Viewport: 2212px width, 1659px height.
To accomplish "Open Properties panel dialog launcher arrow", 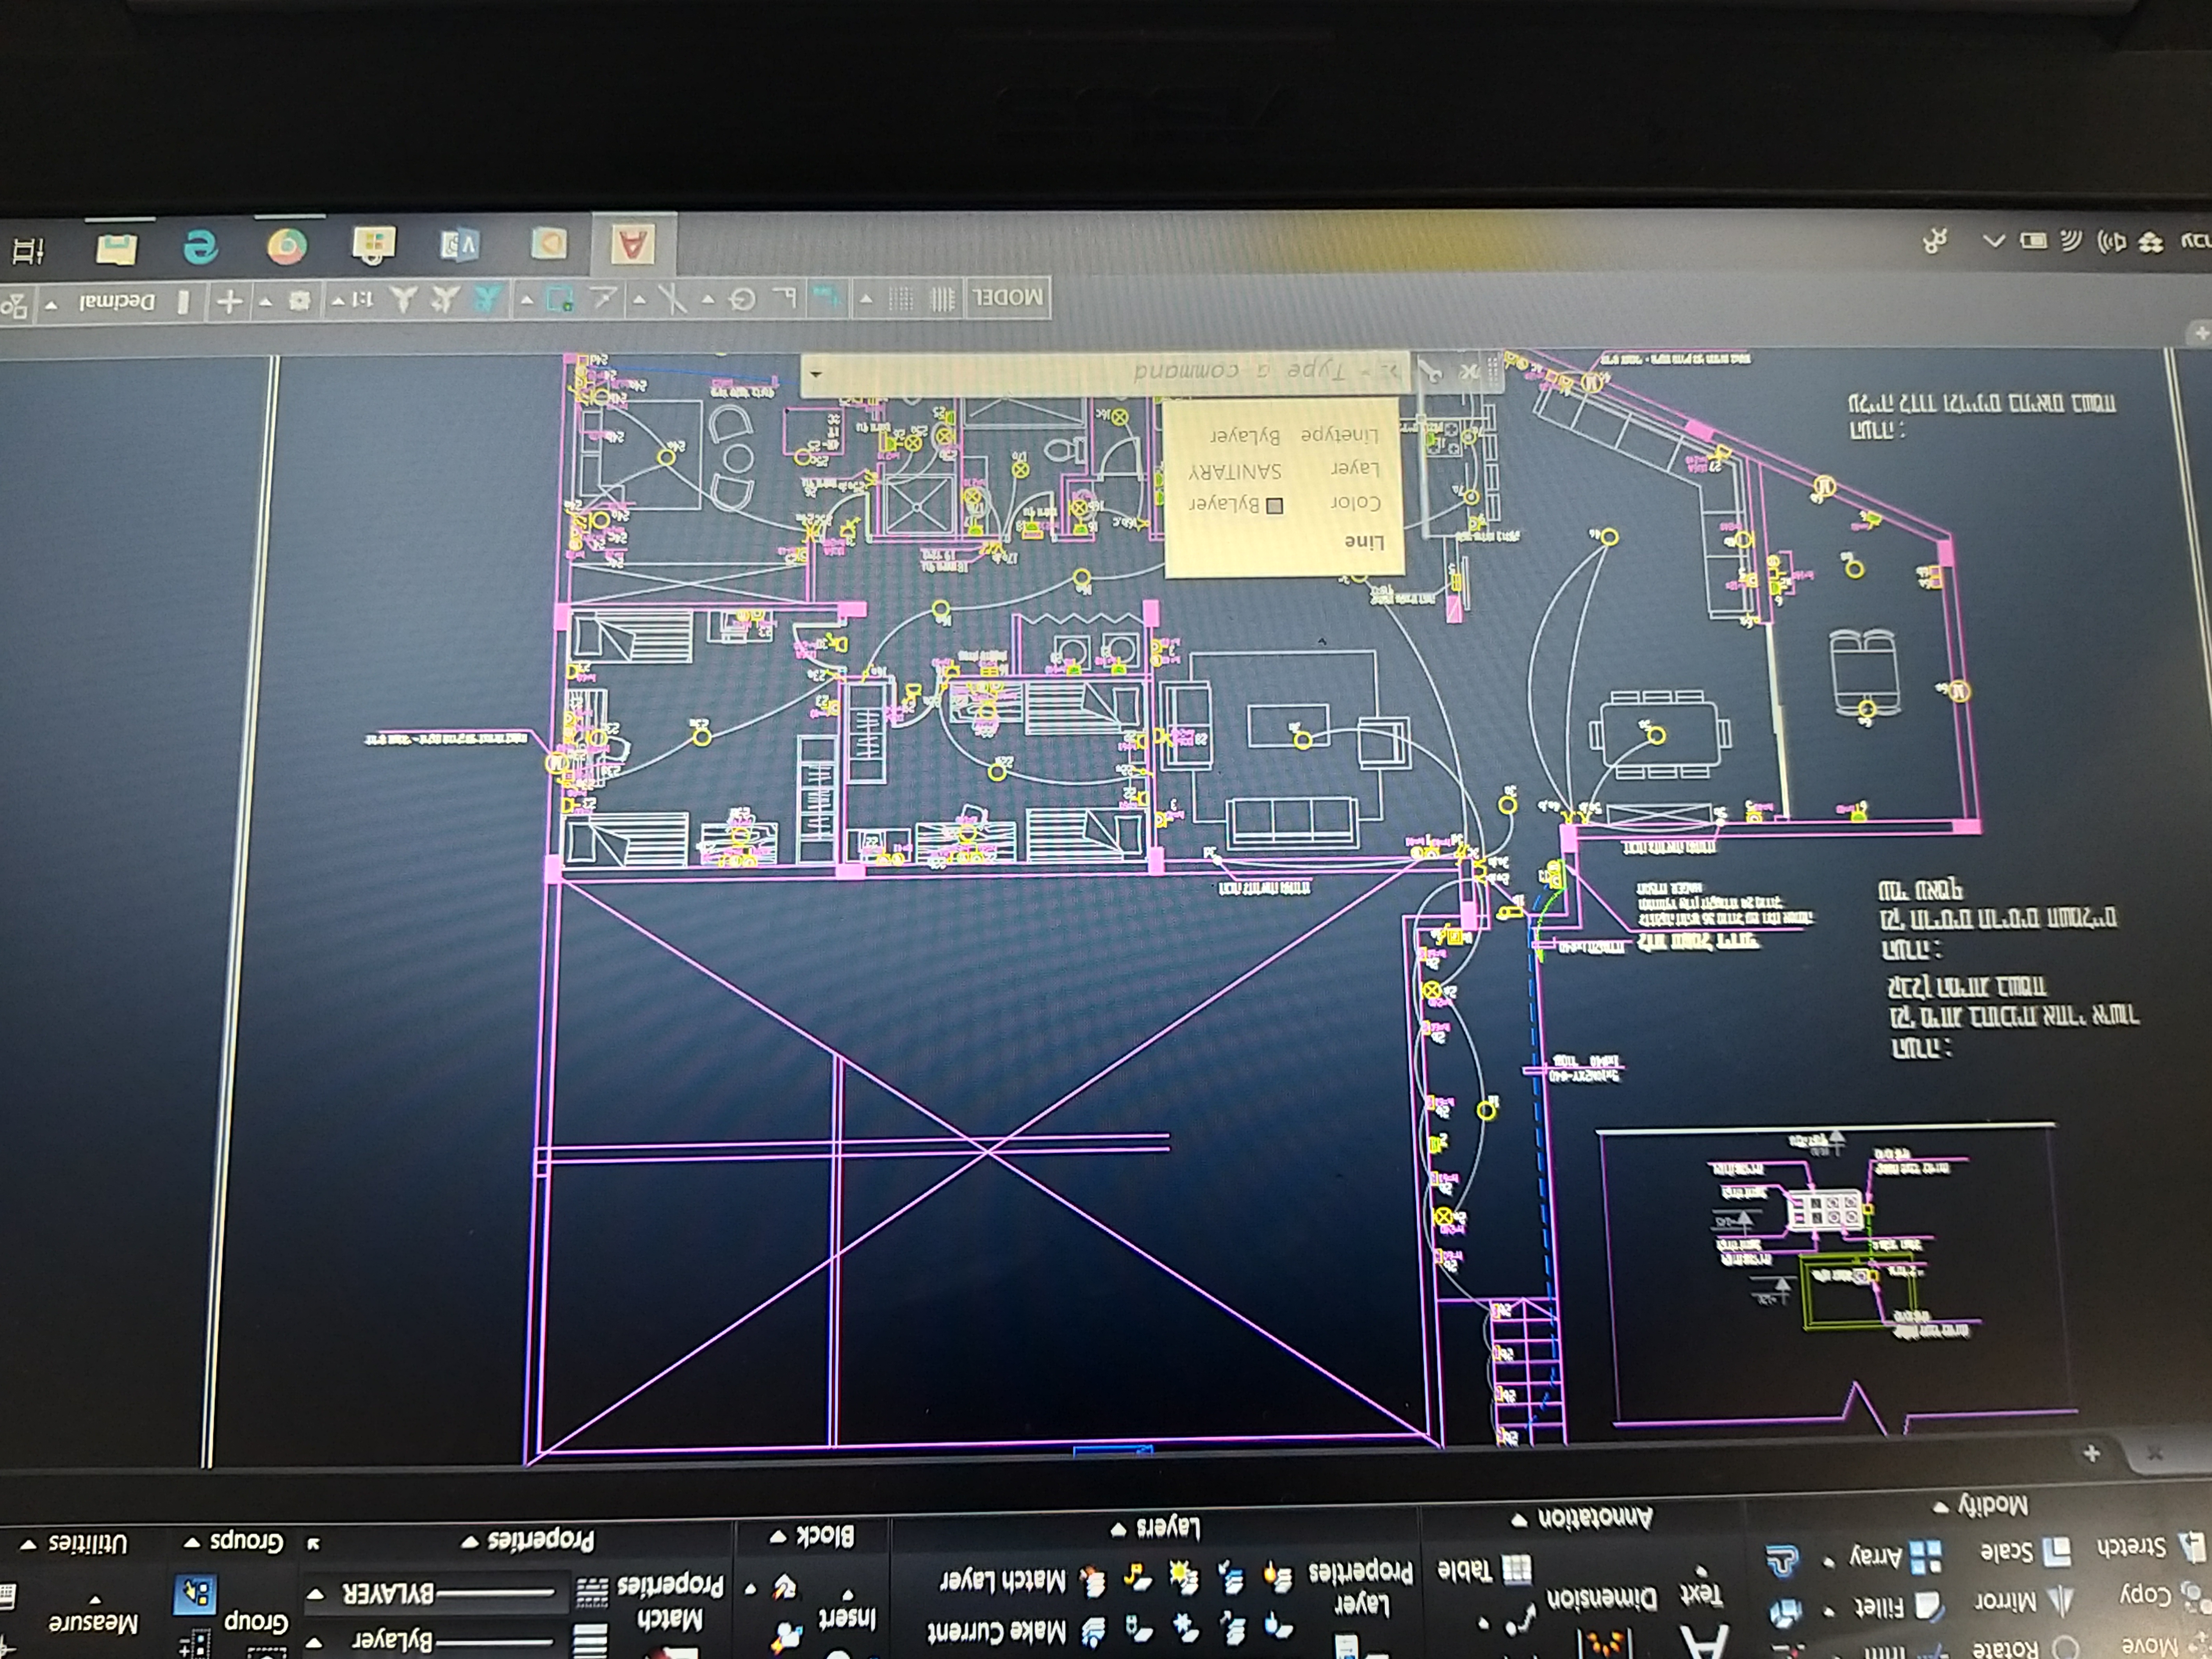I will pos(313,1545).
